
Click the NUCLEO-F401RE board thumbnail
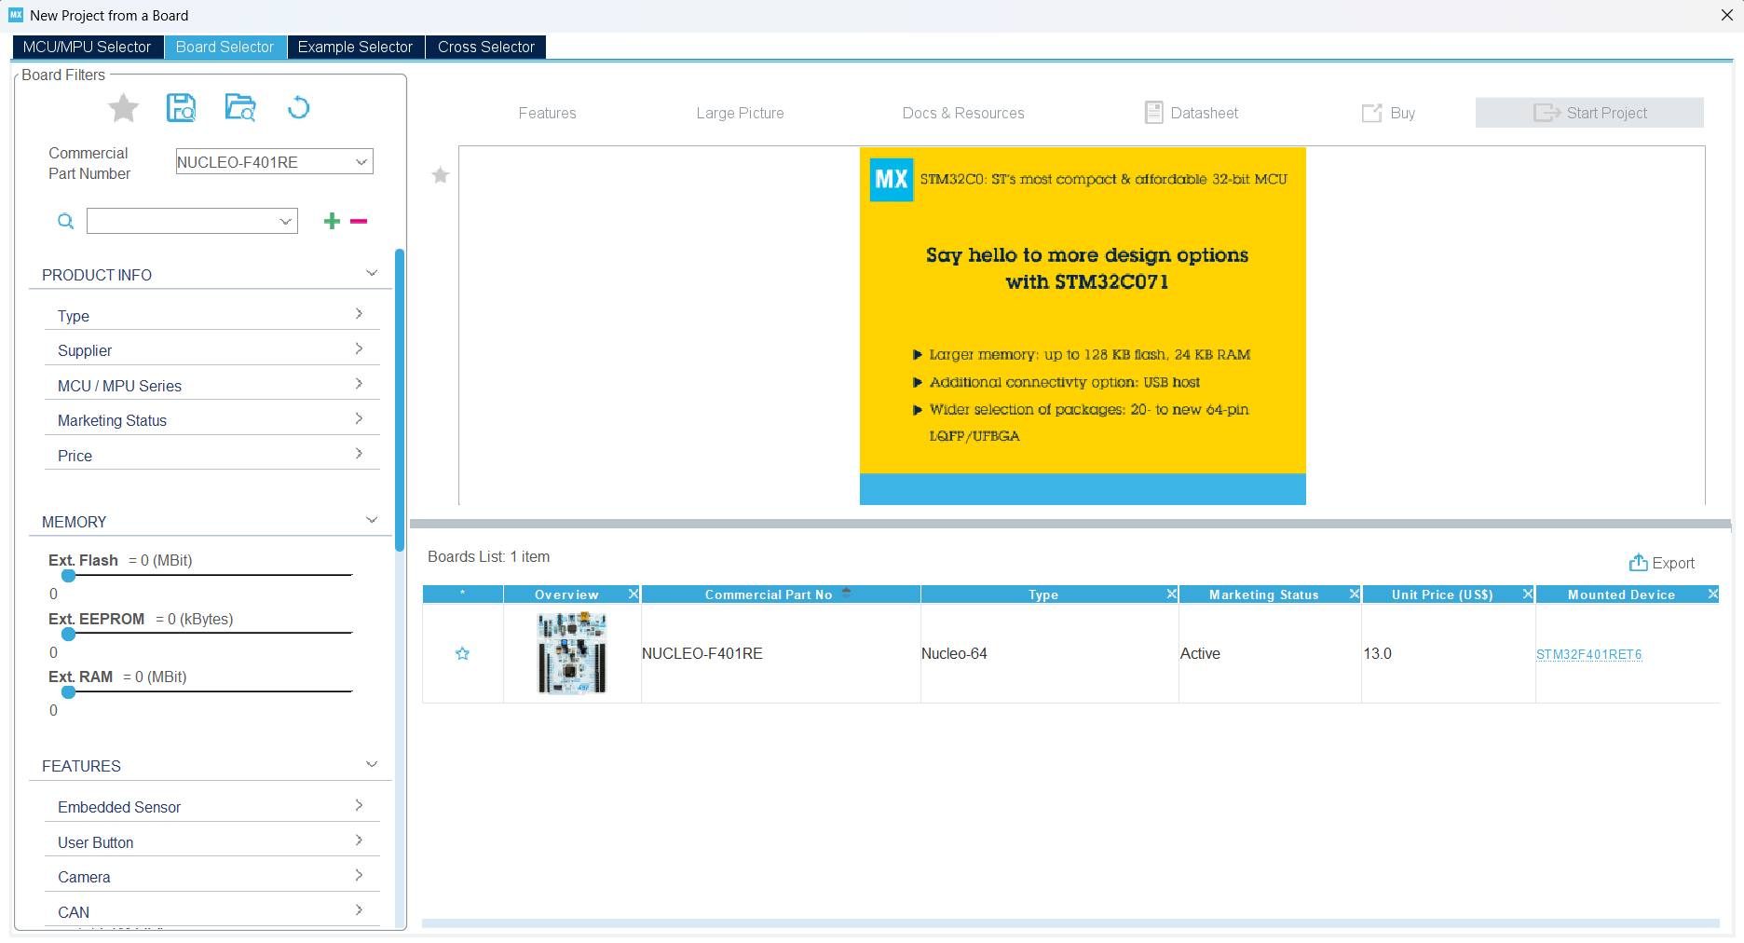(x=572, y=653)
